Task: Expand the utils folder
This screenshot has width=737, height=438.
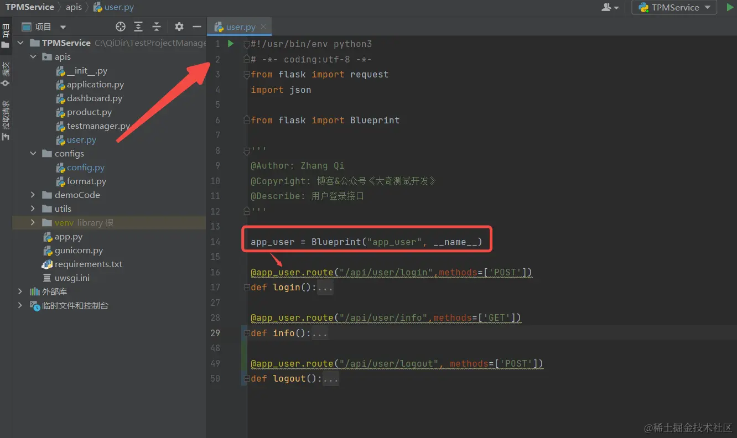Action: [33, 208]
